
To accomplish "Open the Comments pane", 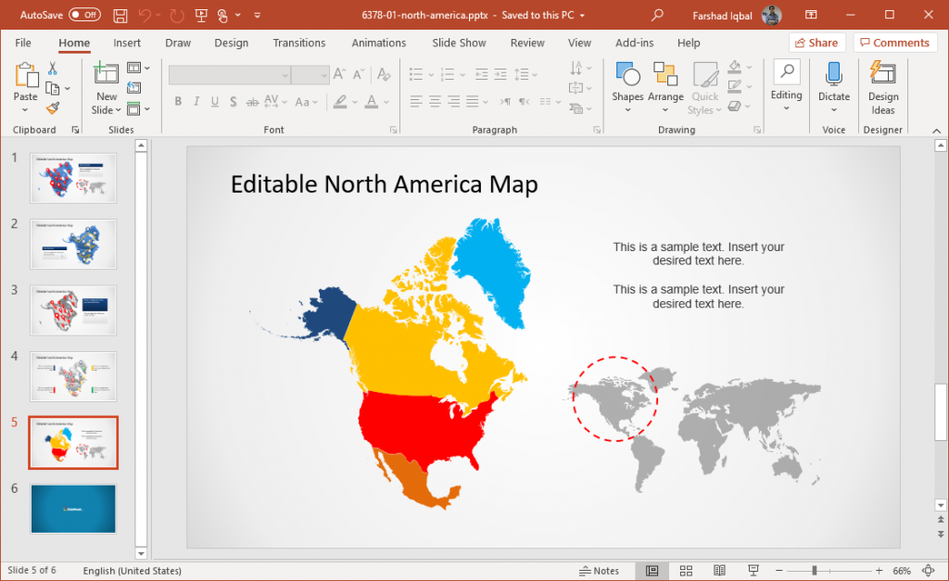I will coord(894,43).
